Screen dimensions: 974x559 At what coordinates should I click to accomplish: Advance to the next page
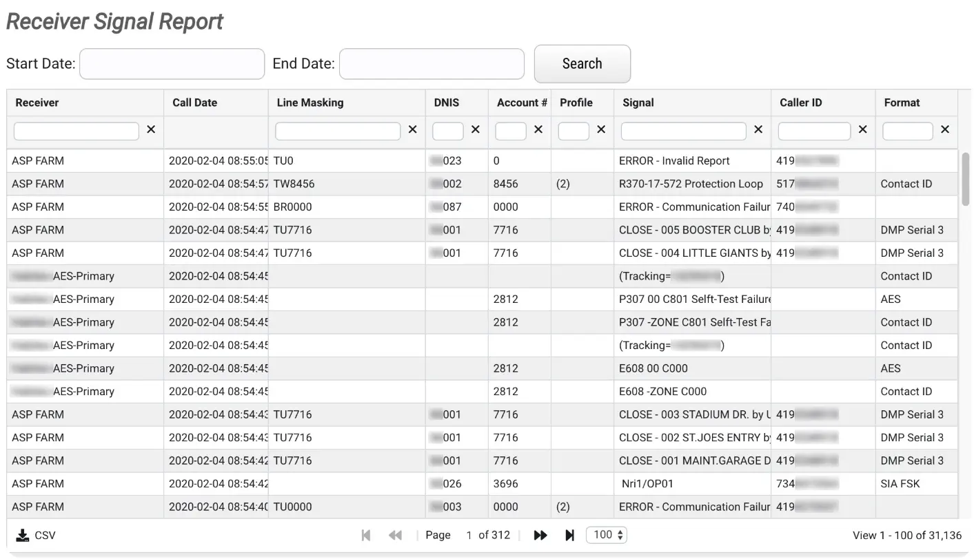540,536
